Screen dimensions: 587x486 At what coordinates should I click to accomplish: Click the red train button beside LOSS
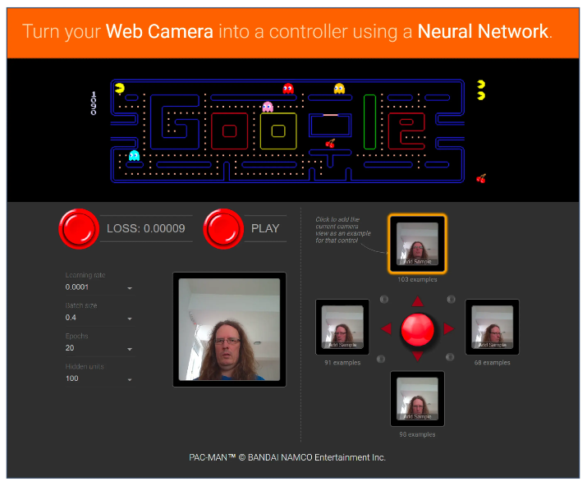(x=79, y=229)
